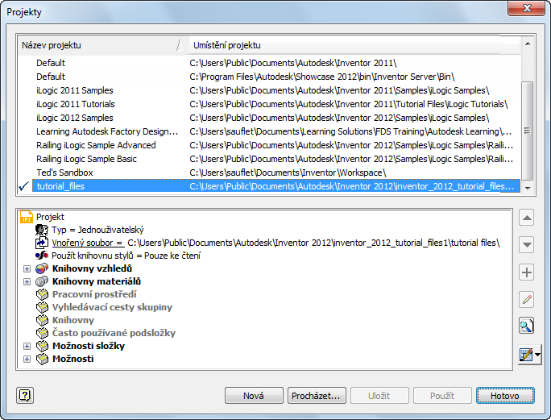The height and width of the screenshot is (420, 551).
Task: Select the Vnořený soubor path row
Action: (x=275, y=243)
